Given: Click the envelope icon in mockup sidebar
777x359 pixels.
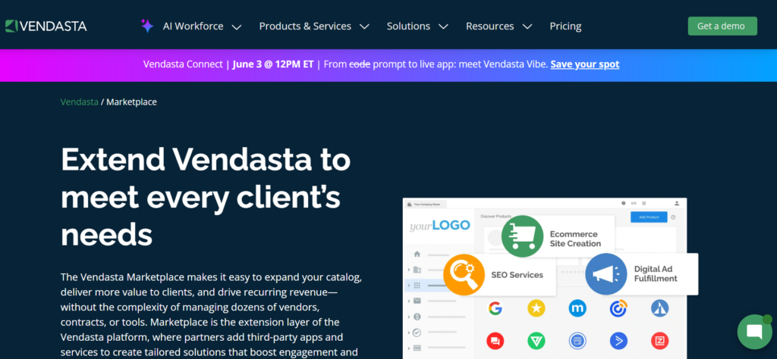Looking at the screenshot, I should click(x=417, y=301).
